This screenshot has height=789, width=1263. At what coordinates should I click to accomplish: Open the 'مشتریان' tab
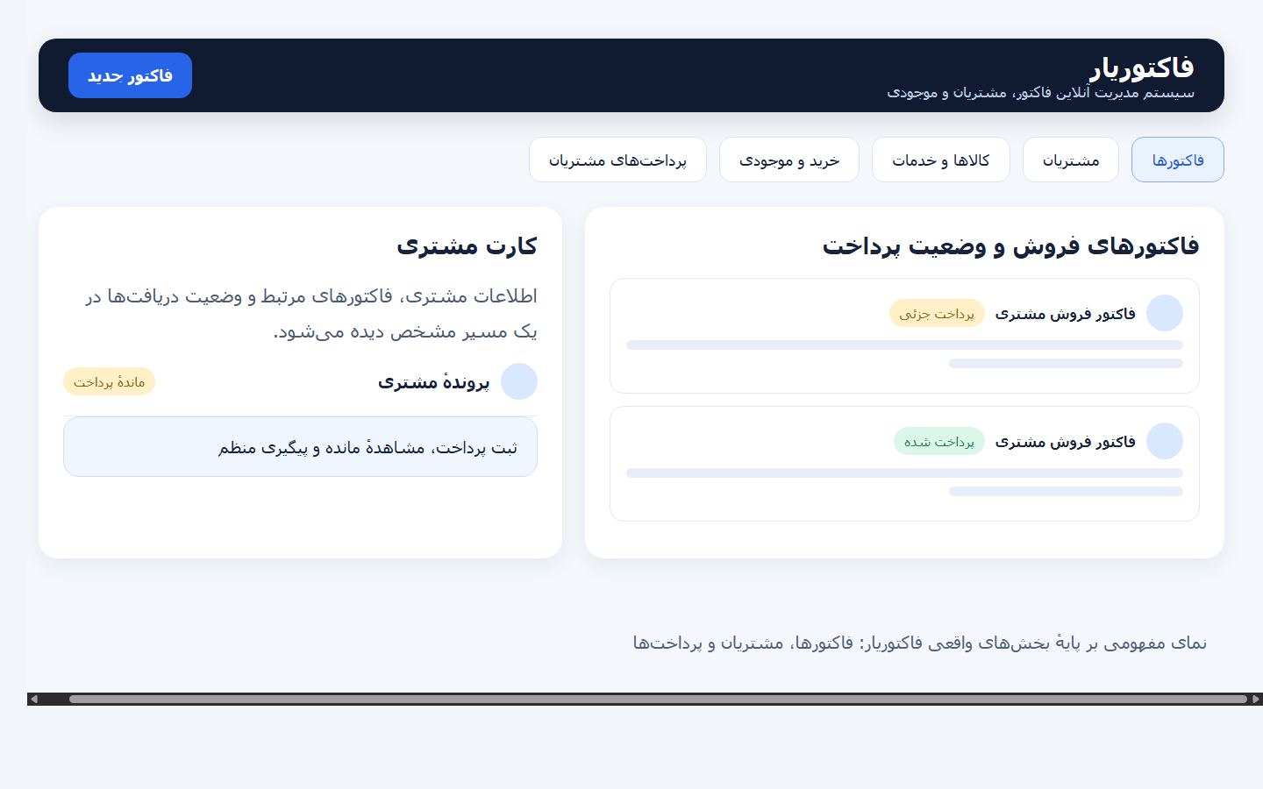[1071, 160]
